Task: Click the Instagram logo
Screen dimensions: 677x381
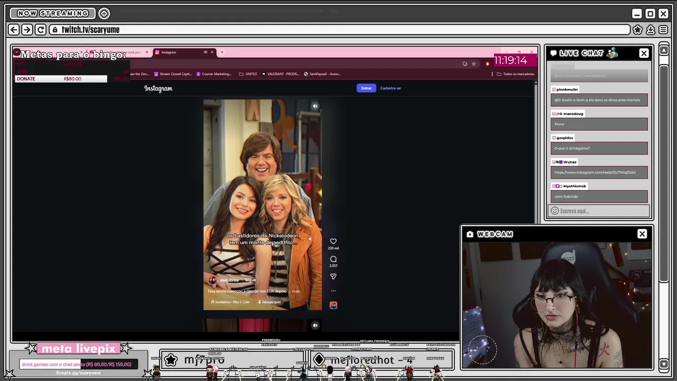Action: pos(158,88)
